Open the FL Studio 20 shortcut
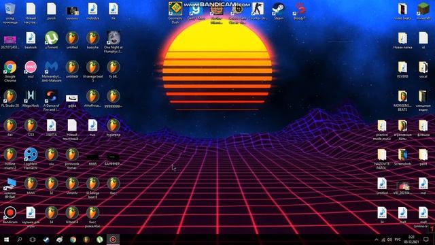The height and width of the screenshot is (245, 435). (10, 98)
